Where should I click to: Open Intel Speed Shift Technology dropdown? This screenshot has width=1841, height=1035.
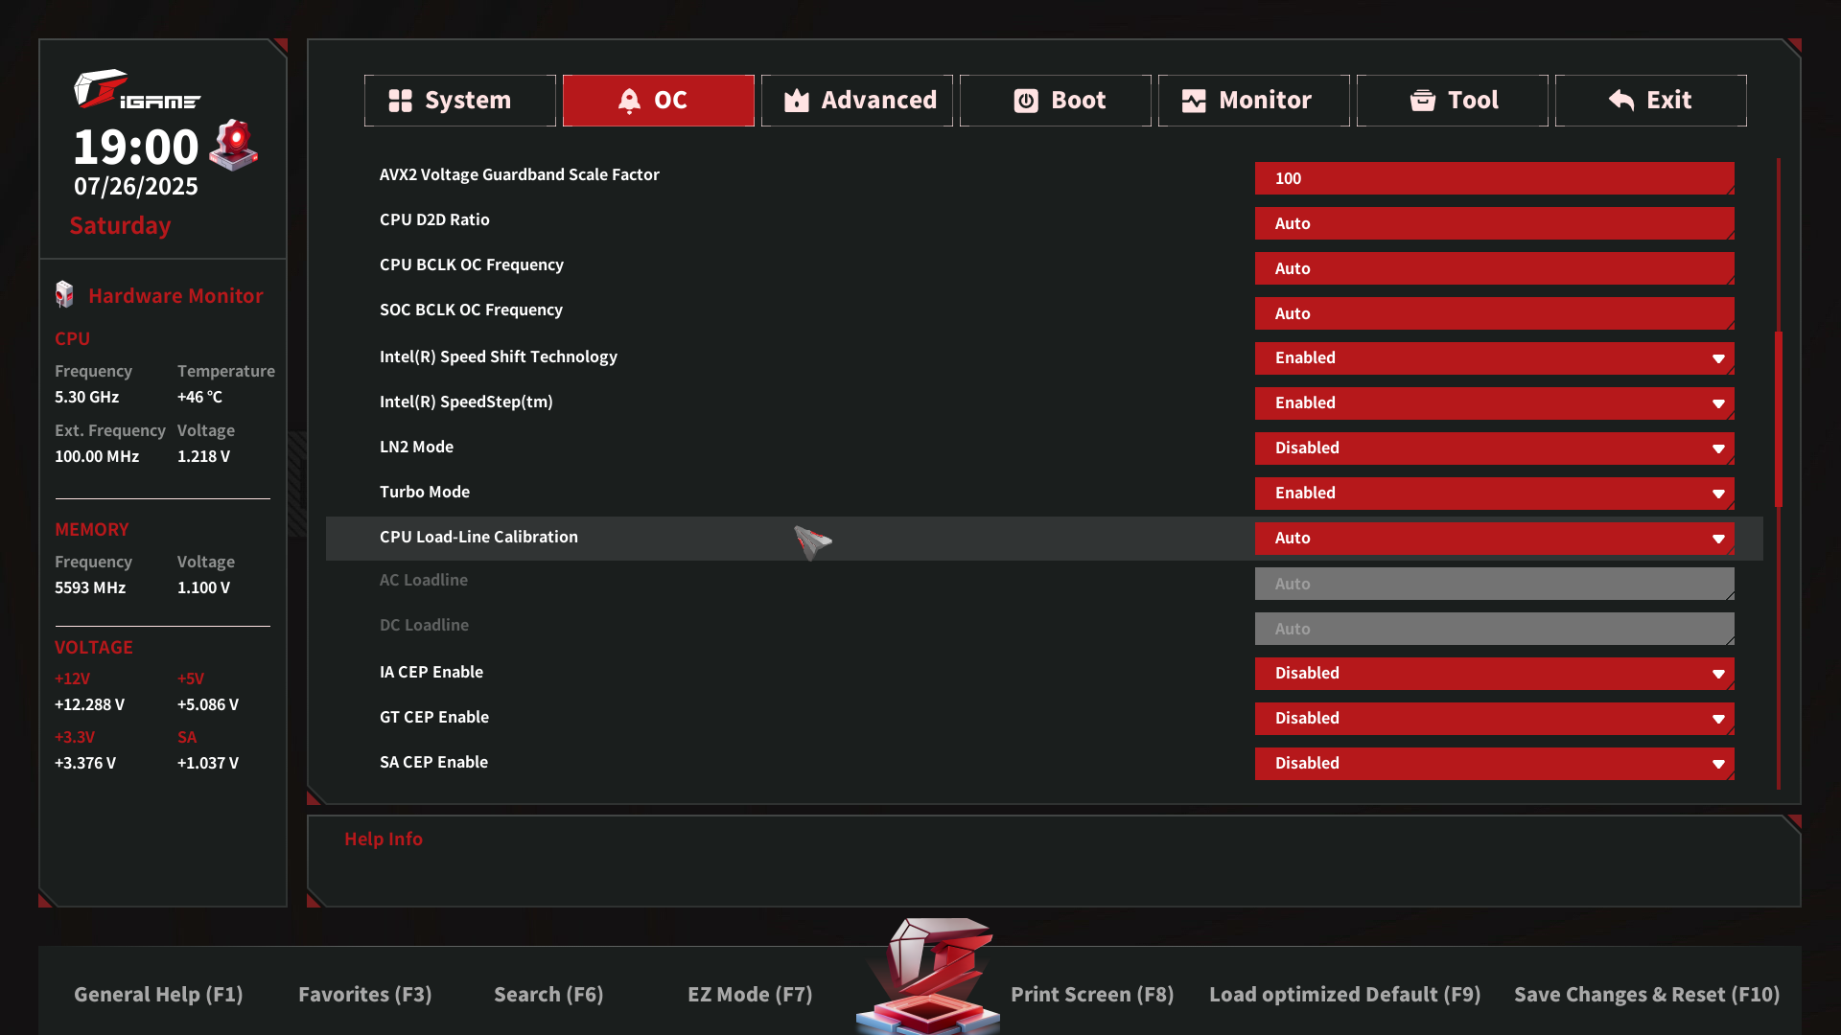(1494, 357)
